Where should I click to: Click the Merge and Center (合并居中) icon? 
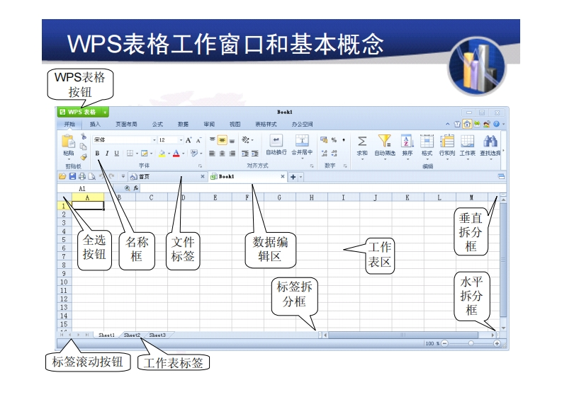pos(302,140)
